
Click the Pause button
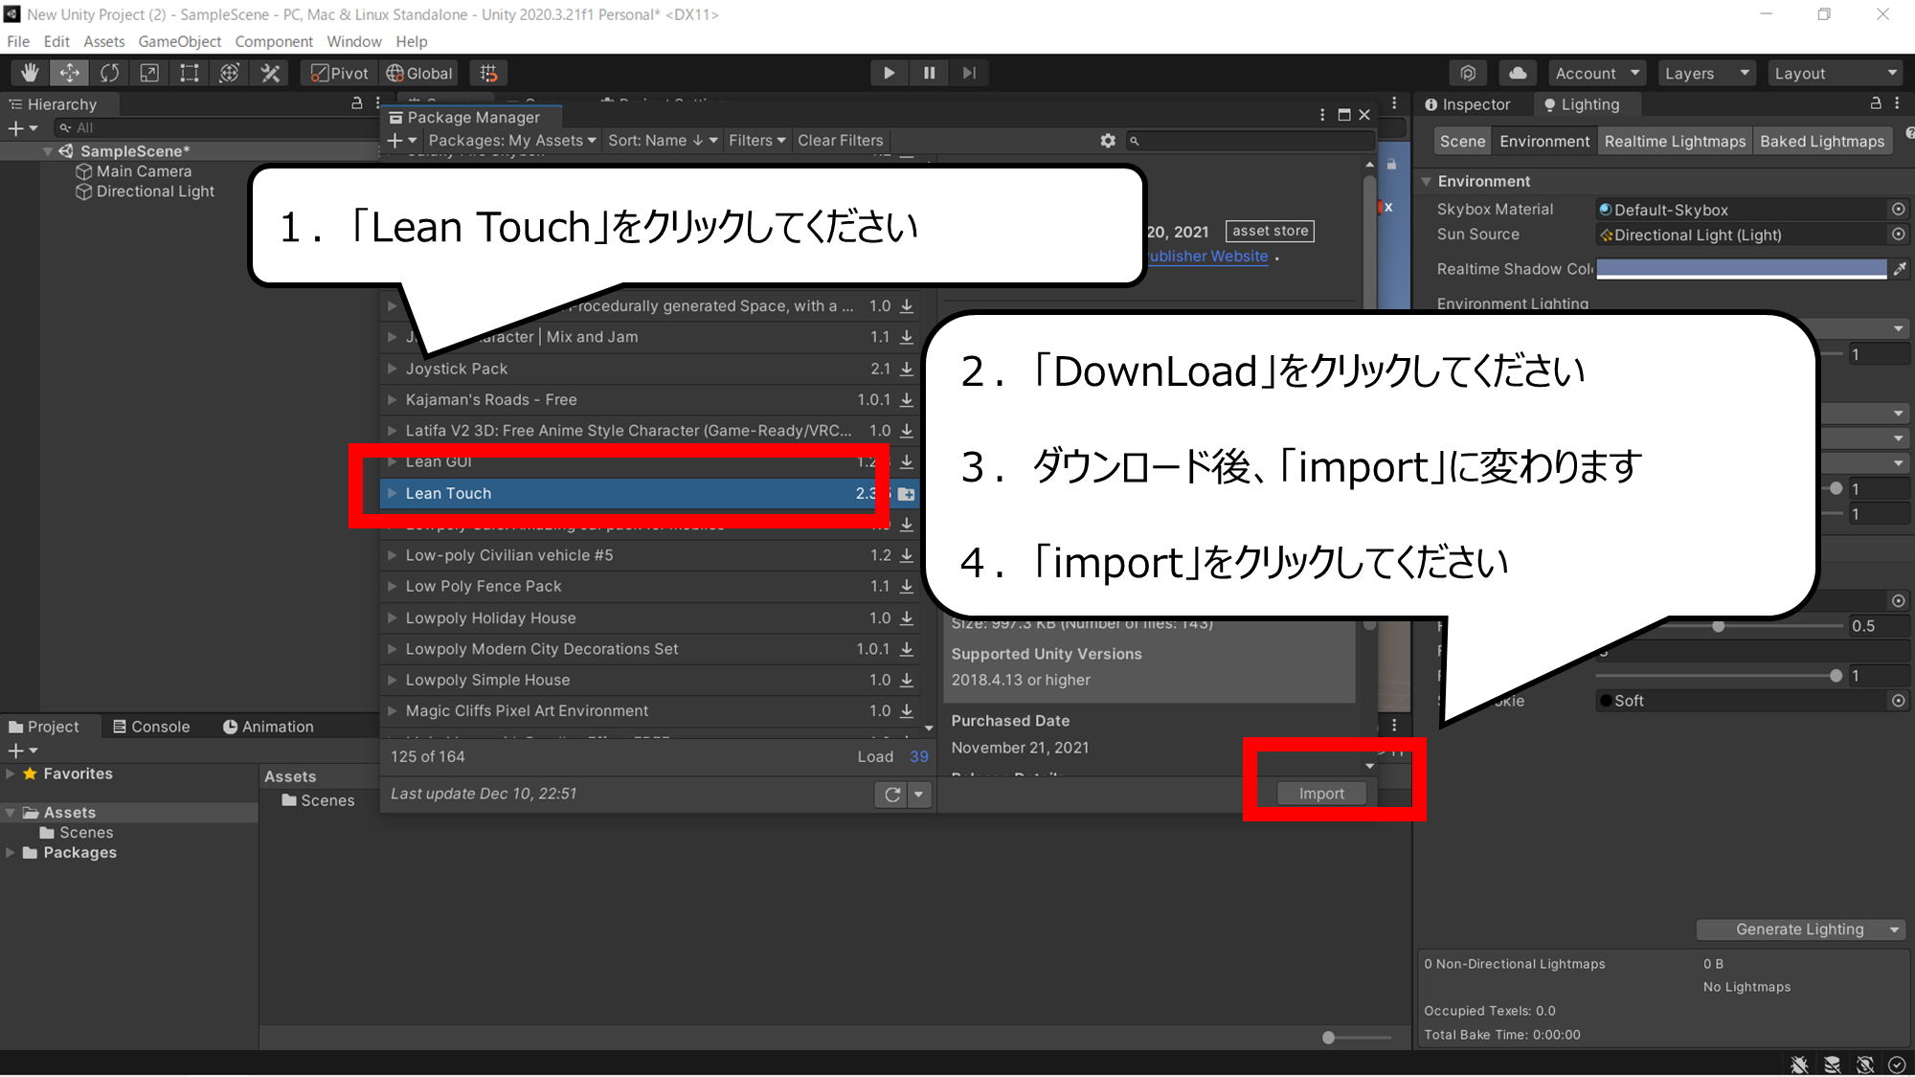pos(929,73)
